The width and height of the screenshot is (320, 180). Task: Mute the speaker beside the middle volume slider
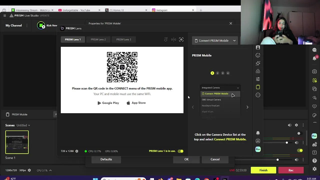tap(296, 143)
